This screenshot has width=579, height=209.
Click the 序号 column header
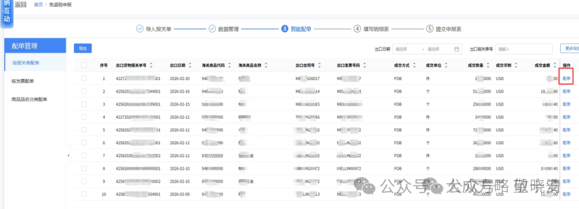tap(104, 65)
